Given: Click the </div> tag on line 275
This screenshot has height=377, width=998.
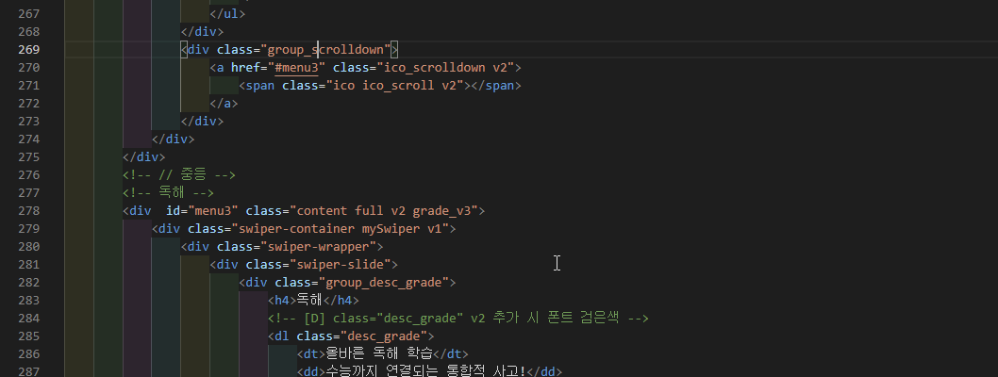Looking at the screenshot, I should (x=143, y=156).
